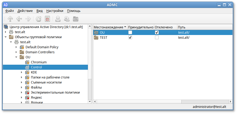
Task: Expand the Съёмные носители node
Action: (x=22, y=82)
